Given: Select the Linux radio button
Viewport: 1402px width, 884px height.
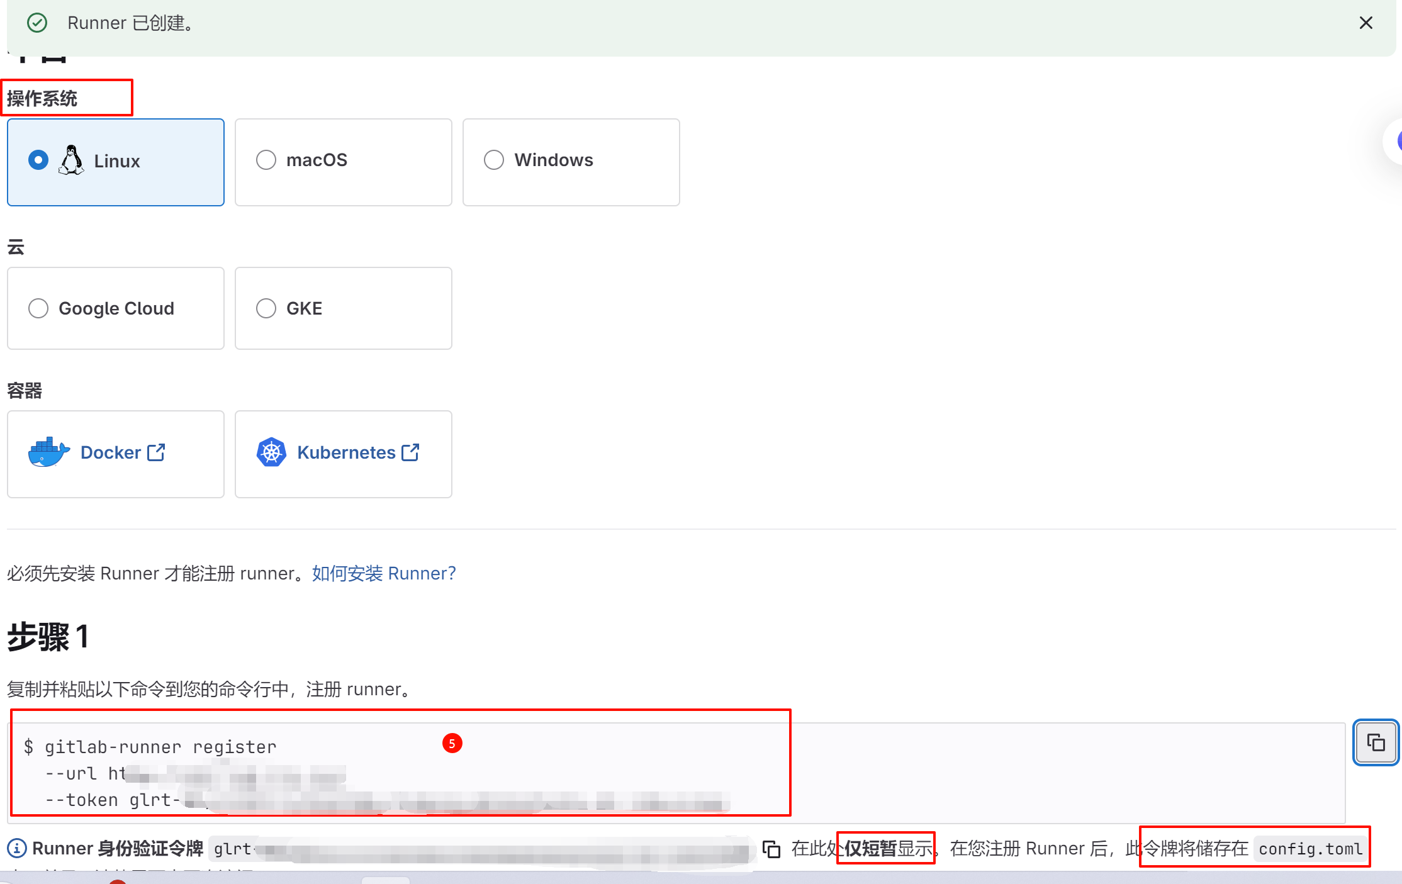Looking at the screenshot, I should [38, 160].
